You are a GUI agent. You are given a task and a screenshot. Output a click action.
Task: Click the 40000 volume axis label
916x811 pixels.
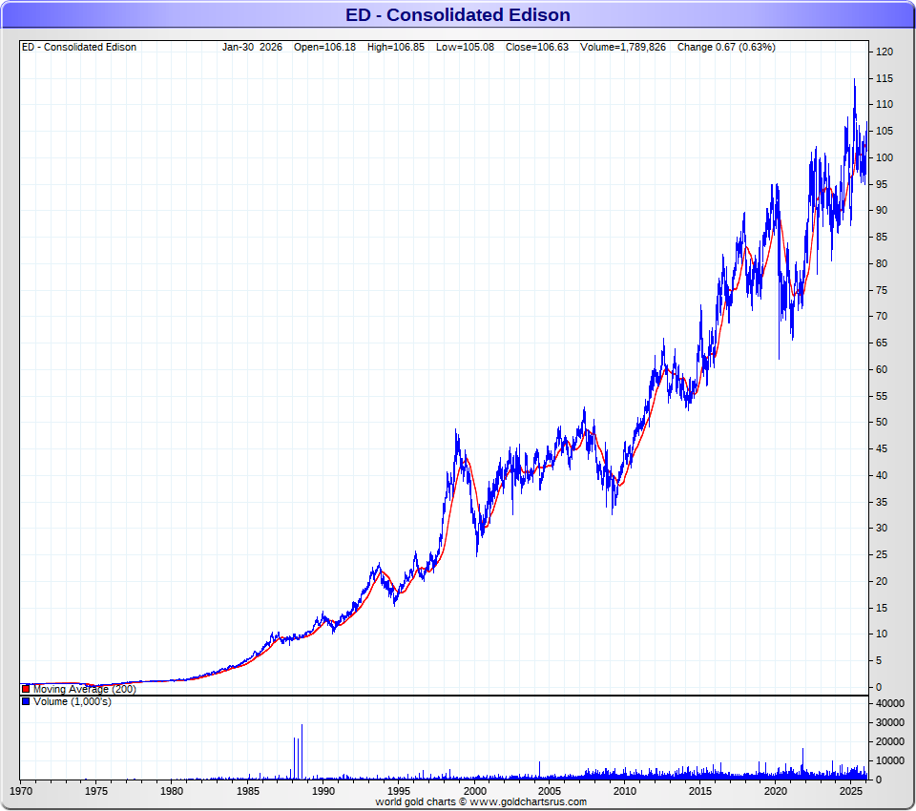[x=890, y=703]
